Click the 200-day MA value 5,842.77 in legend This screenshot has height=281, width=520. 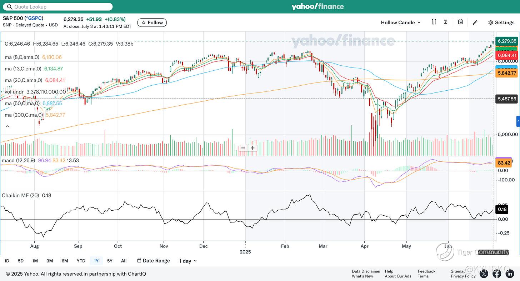tap(55, 115)
